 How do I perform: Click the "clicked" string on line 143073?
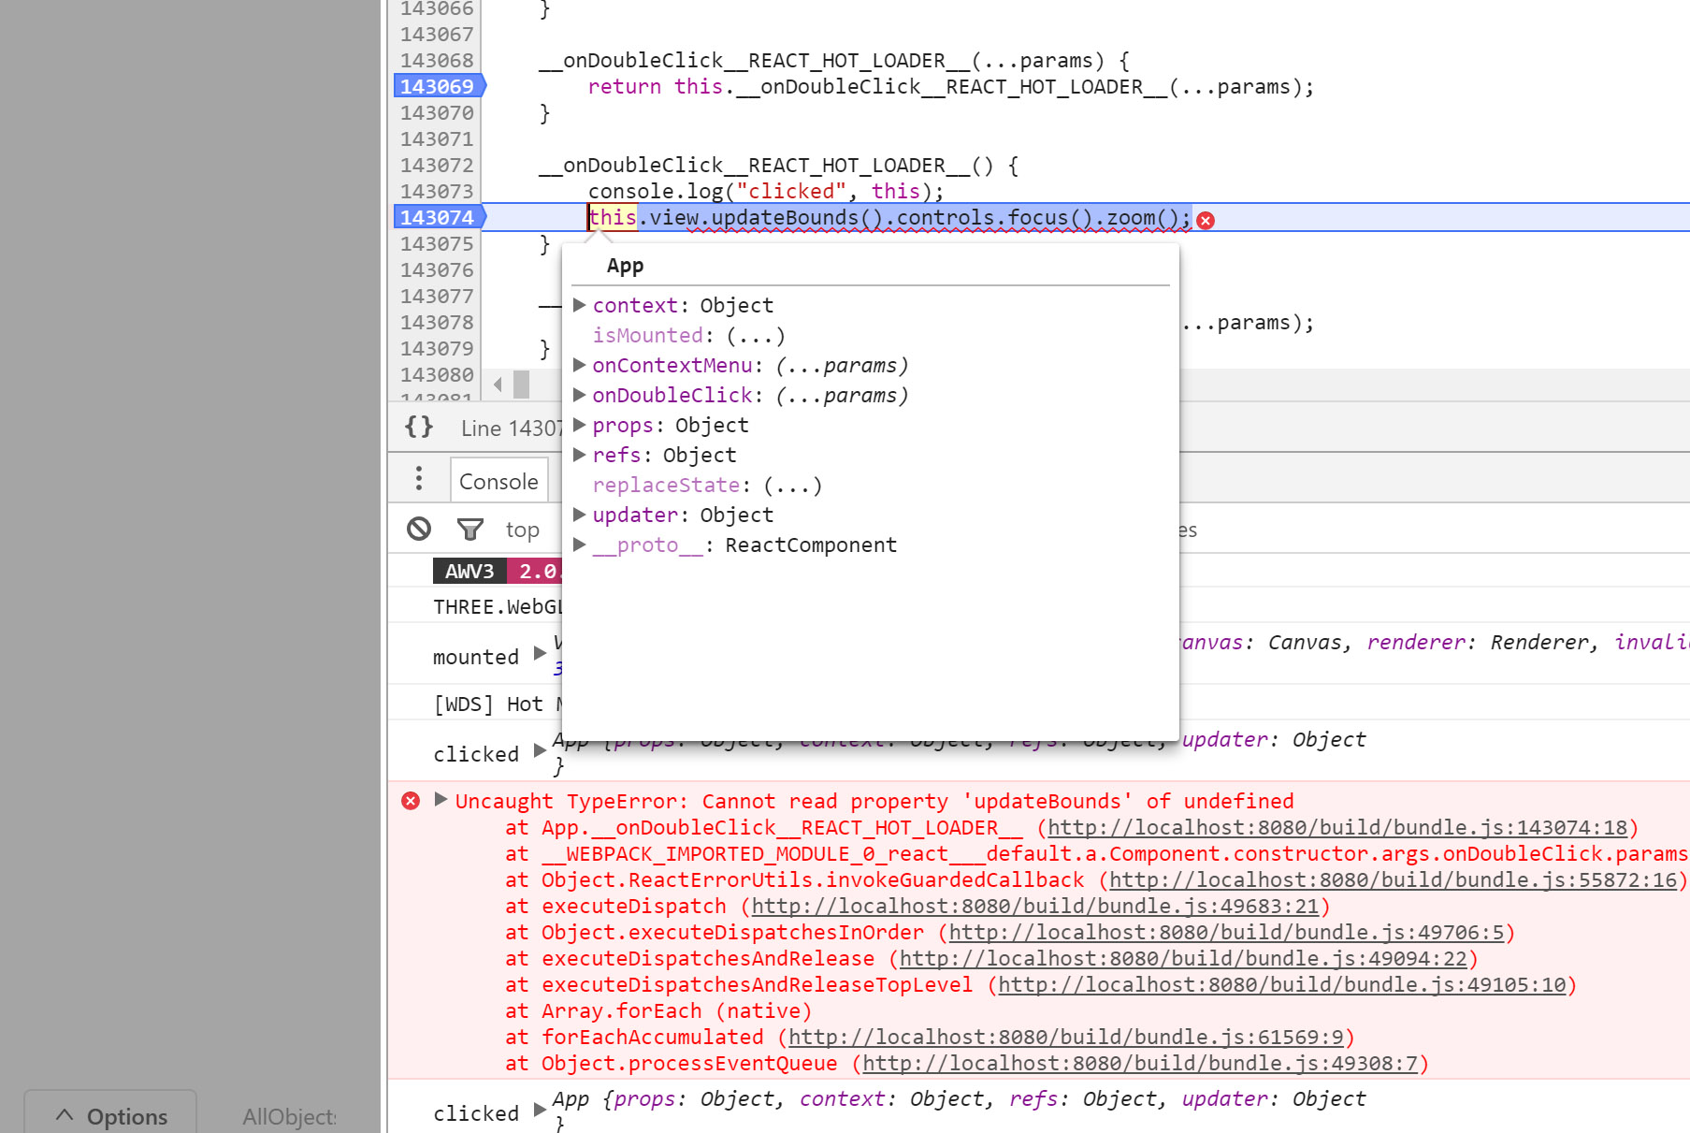pyautogui.click(x=791, y=191)
